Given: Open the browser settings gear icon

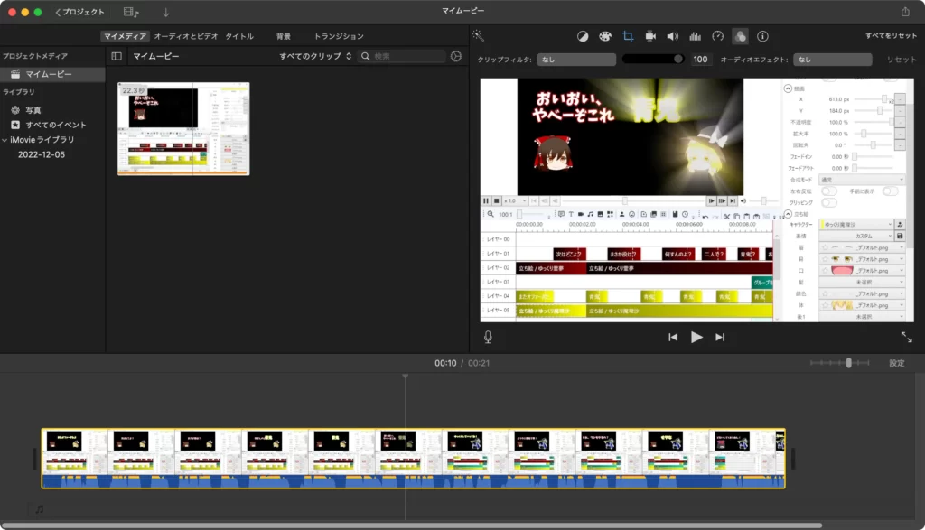Looking at the screenshot, I should (456, 56).
